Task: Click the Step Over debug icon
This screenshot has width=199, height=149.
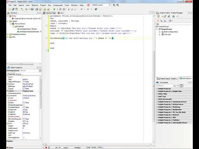Action: pos(72,9)
